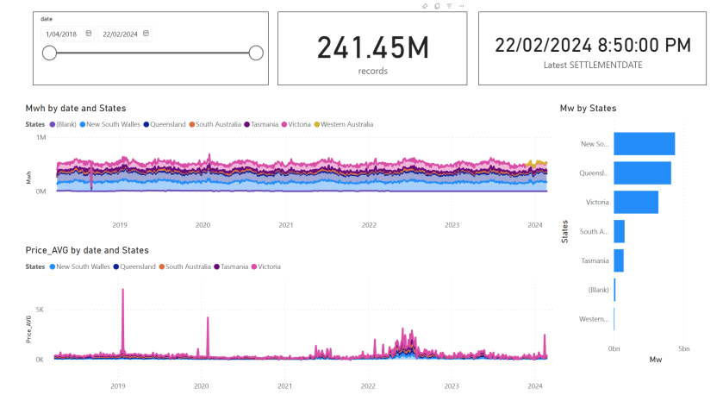Click the pin visual icon above records card
This screenshot has height=395, width=723.
(x=425, y=6)
